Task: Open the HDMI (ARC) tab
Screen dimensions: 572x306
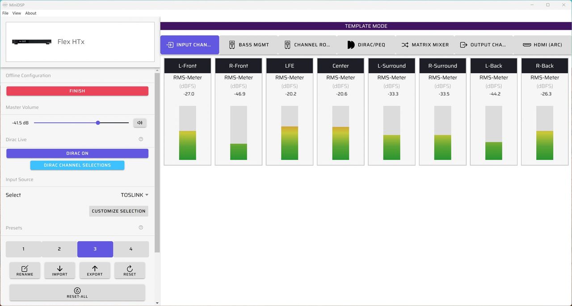Action: tap(542, 45)
